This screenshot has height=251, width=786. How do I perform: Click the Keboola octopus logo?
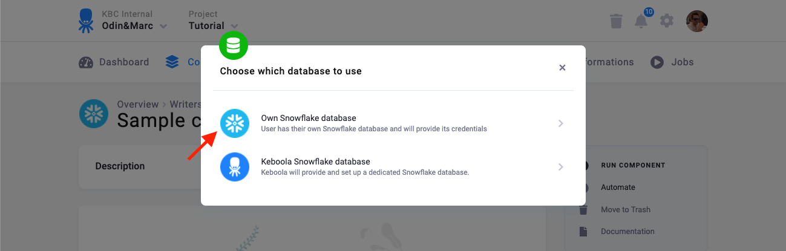(x=85, y=21)
